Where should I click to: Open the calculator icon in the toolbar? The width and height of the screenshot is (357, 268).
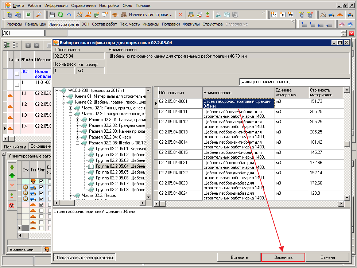click(191, 15)
